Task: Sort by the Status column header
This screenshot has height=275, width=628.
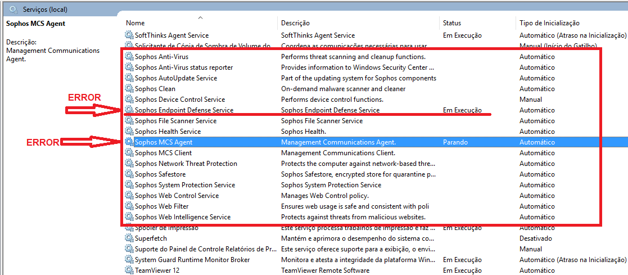Action: tap(452, 23)
